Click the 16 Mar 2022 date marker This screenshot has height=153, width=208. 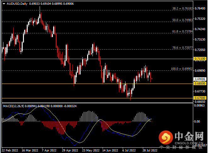click(x=30, y=150)
